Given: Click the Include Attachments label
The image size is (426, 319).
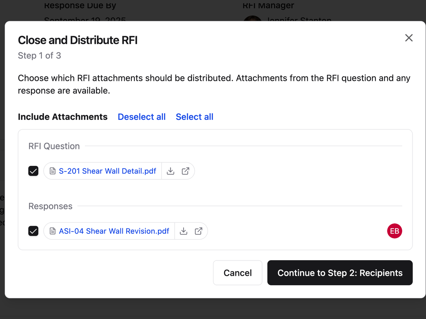Looking at the screenshot, I should click(x=63, y=117).
